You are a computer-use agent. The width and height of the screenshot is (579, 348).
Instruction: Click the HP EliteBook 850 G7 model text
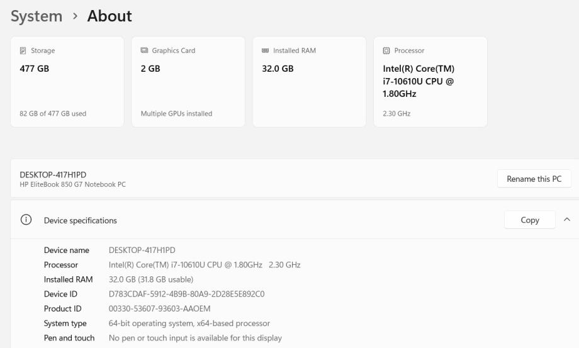tap(72, 185)
